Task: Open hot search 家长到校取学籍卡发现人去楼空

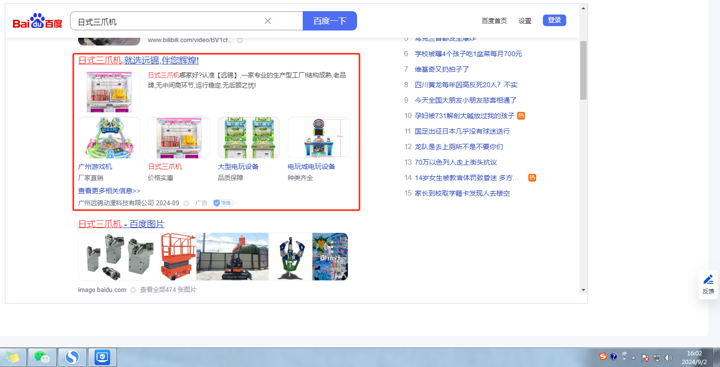Action: 462,193
